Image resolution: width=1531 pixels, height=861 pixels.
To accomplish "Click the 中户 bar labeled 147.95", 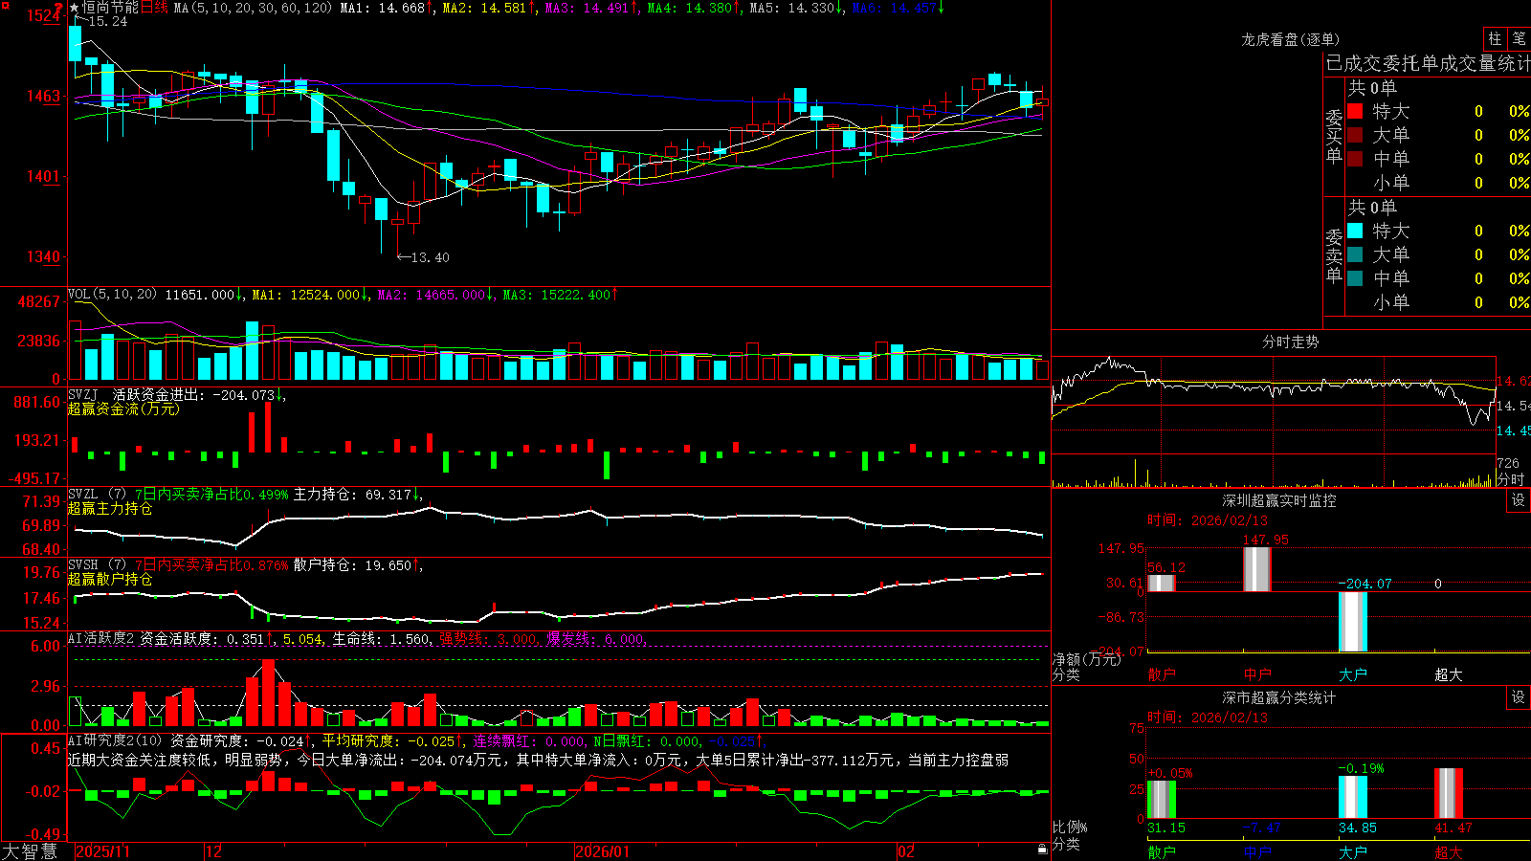I will coord(1256,569).
